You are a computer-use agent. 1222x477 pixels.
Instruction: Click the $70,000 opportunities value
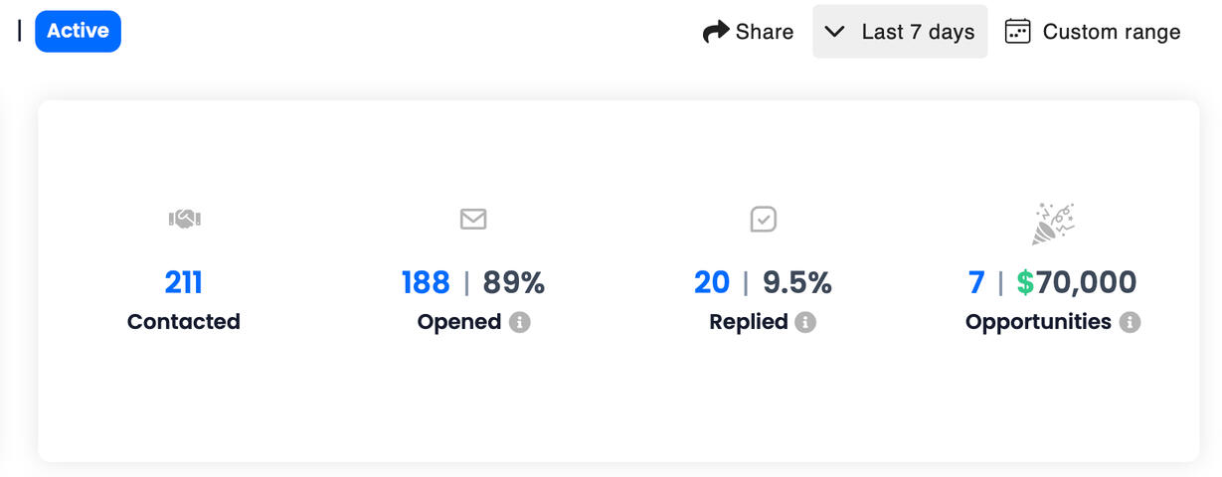click(x=1076, y=283)
